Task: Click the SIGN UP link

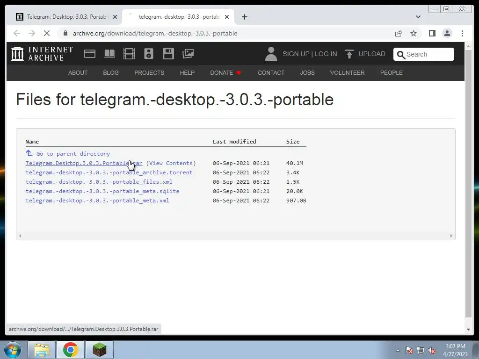Action: click(x=296, y=54)
